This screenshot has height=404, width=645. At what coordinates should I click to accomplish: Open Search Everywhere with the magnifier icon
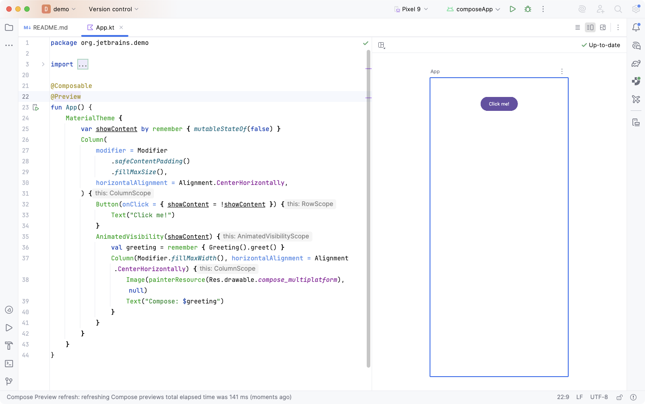pyautogui.click(x=618, y=9)
